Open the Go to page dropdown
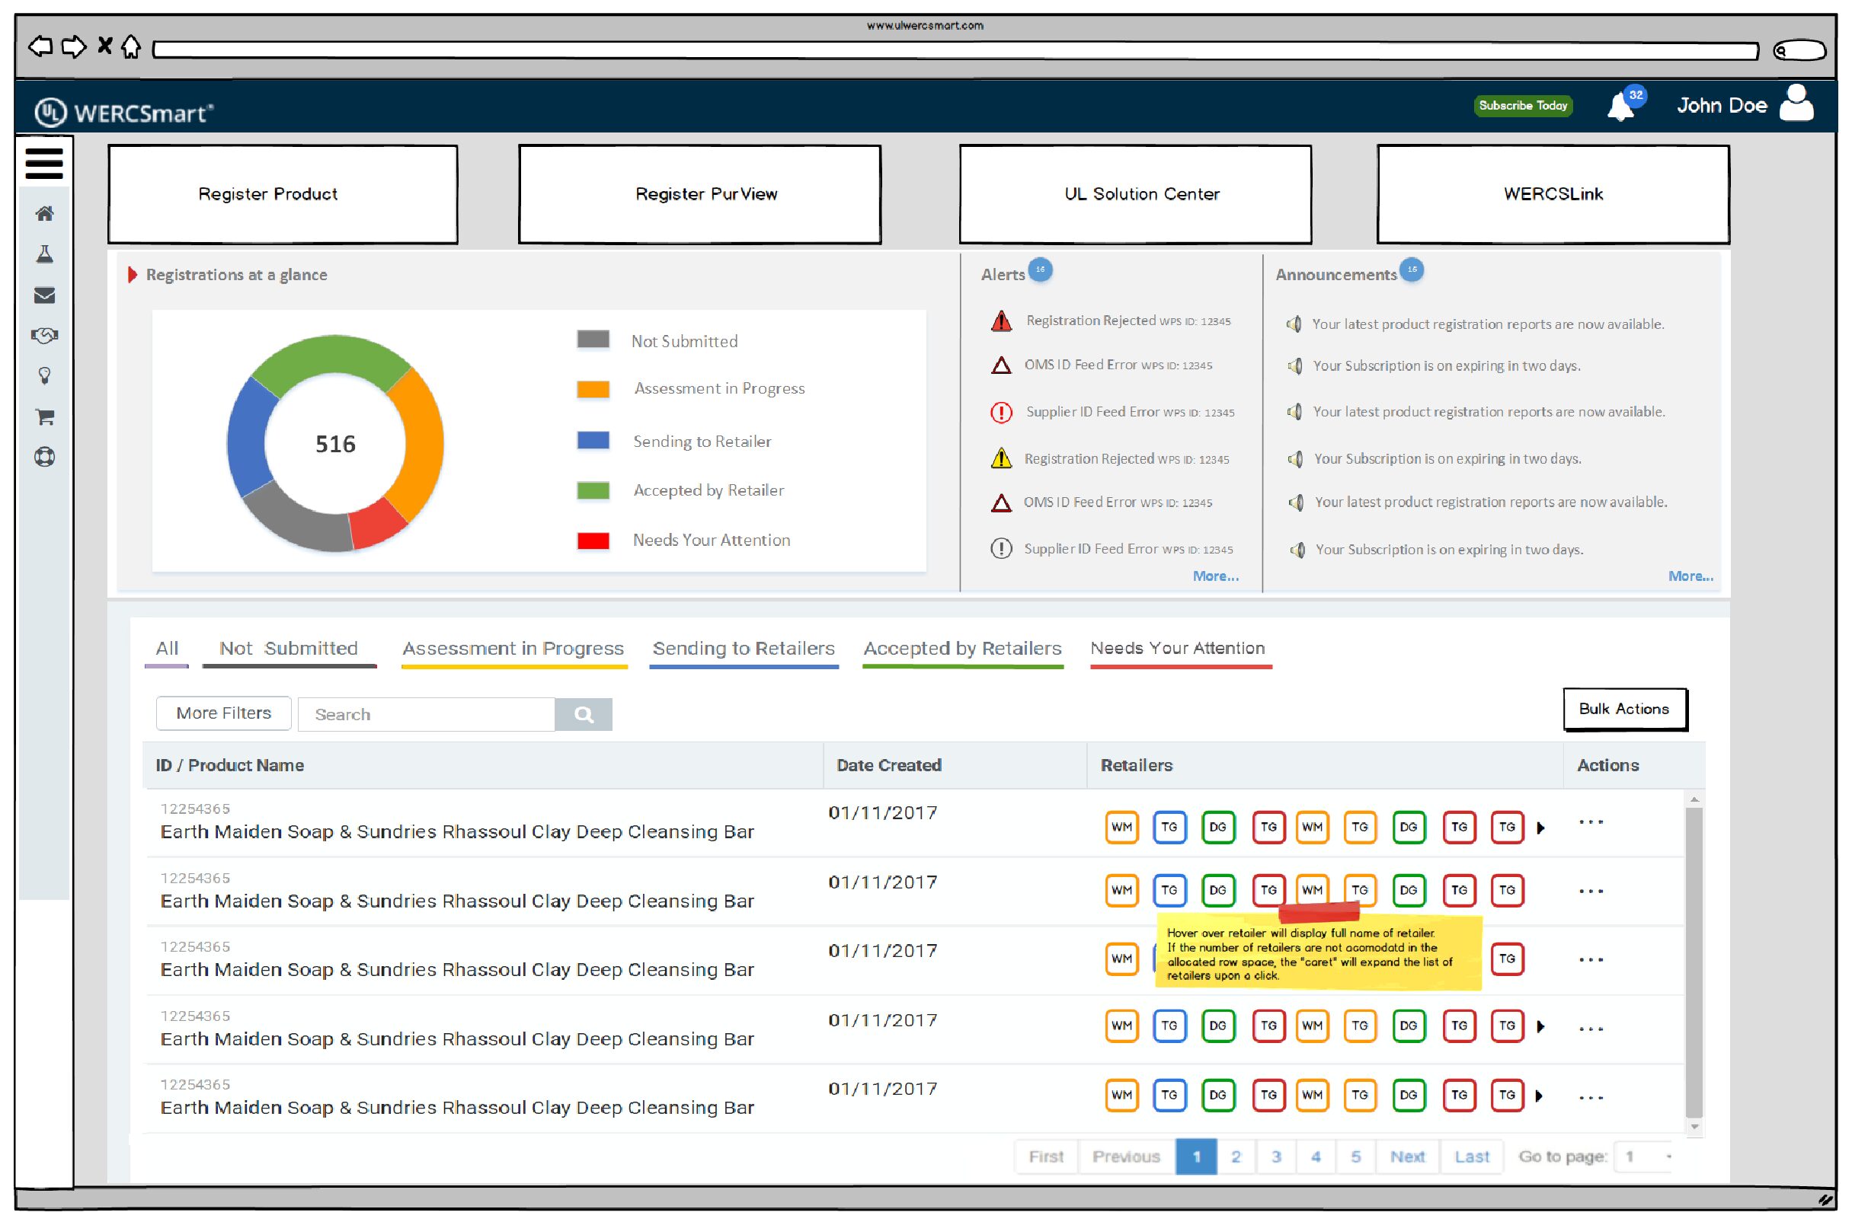Image resolution: width=1852 pixels, height=1225 pixels. tap(1646, 1157)
